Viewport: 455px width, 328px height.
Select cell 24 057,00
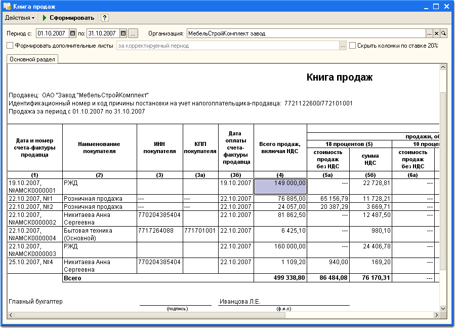(x=280, y=207)
